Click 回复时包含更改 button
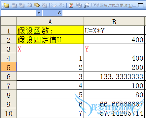This screenshot has height=118, width=146. tap(115, 5)
